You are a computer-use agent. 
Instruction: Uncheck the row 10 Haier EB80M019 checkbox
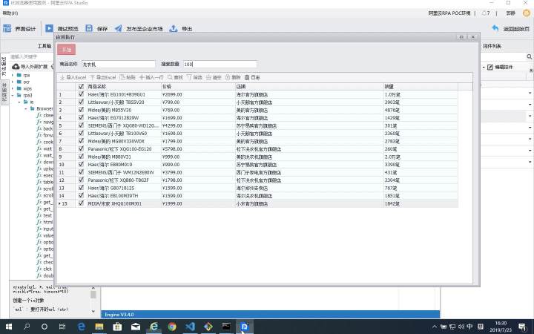tap(81, 164)
